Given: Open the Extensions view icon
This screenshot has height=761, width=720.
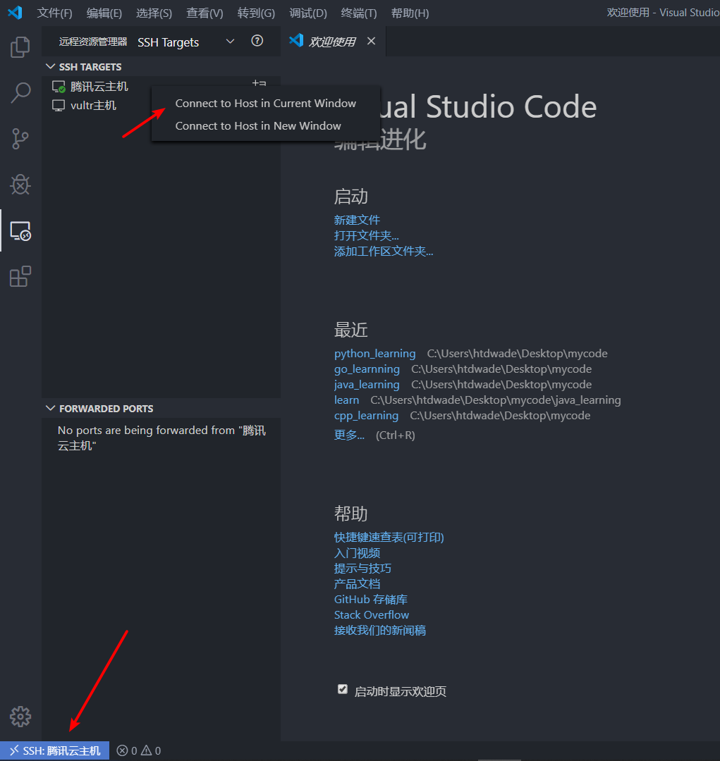Looking at the screenshot, I should coord(20,277).
